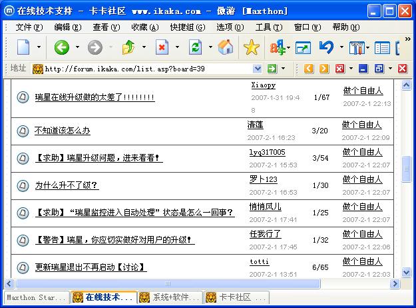Screen dimensions: 416x308
Task: Click the window with green arrow icon
Action: pyautogui.click(x=303, y=47)
